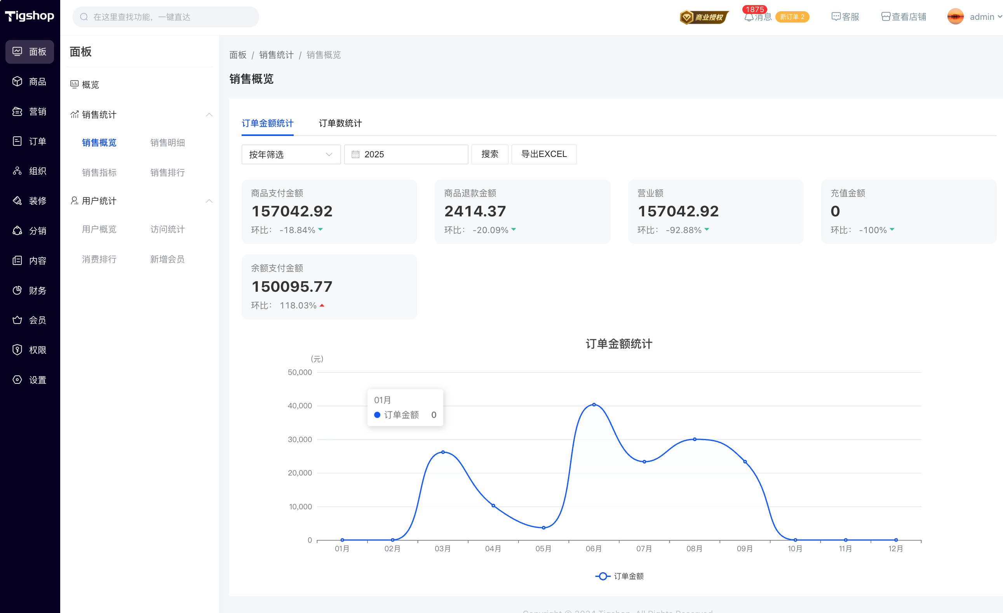Viewport: 1003px width, 613px height.
Task: Click the 商业授权 license badge
Action: coord(704,17)
